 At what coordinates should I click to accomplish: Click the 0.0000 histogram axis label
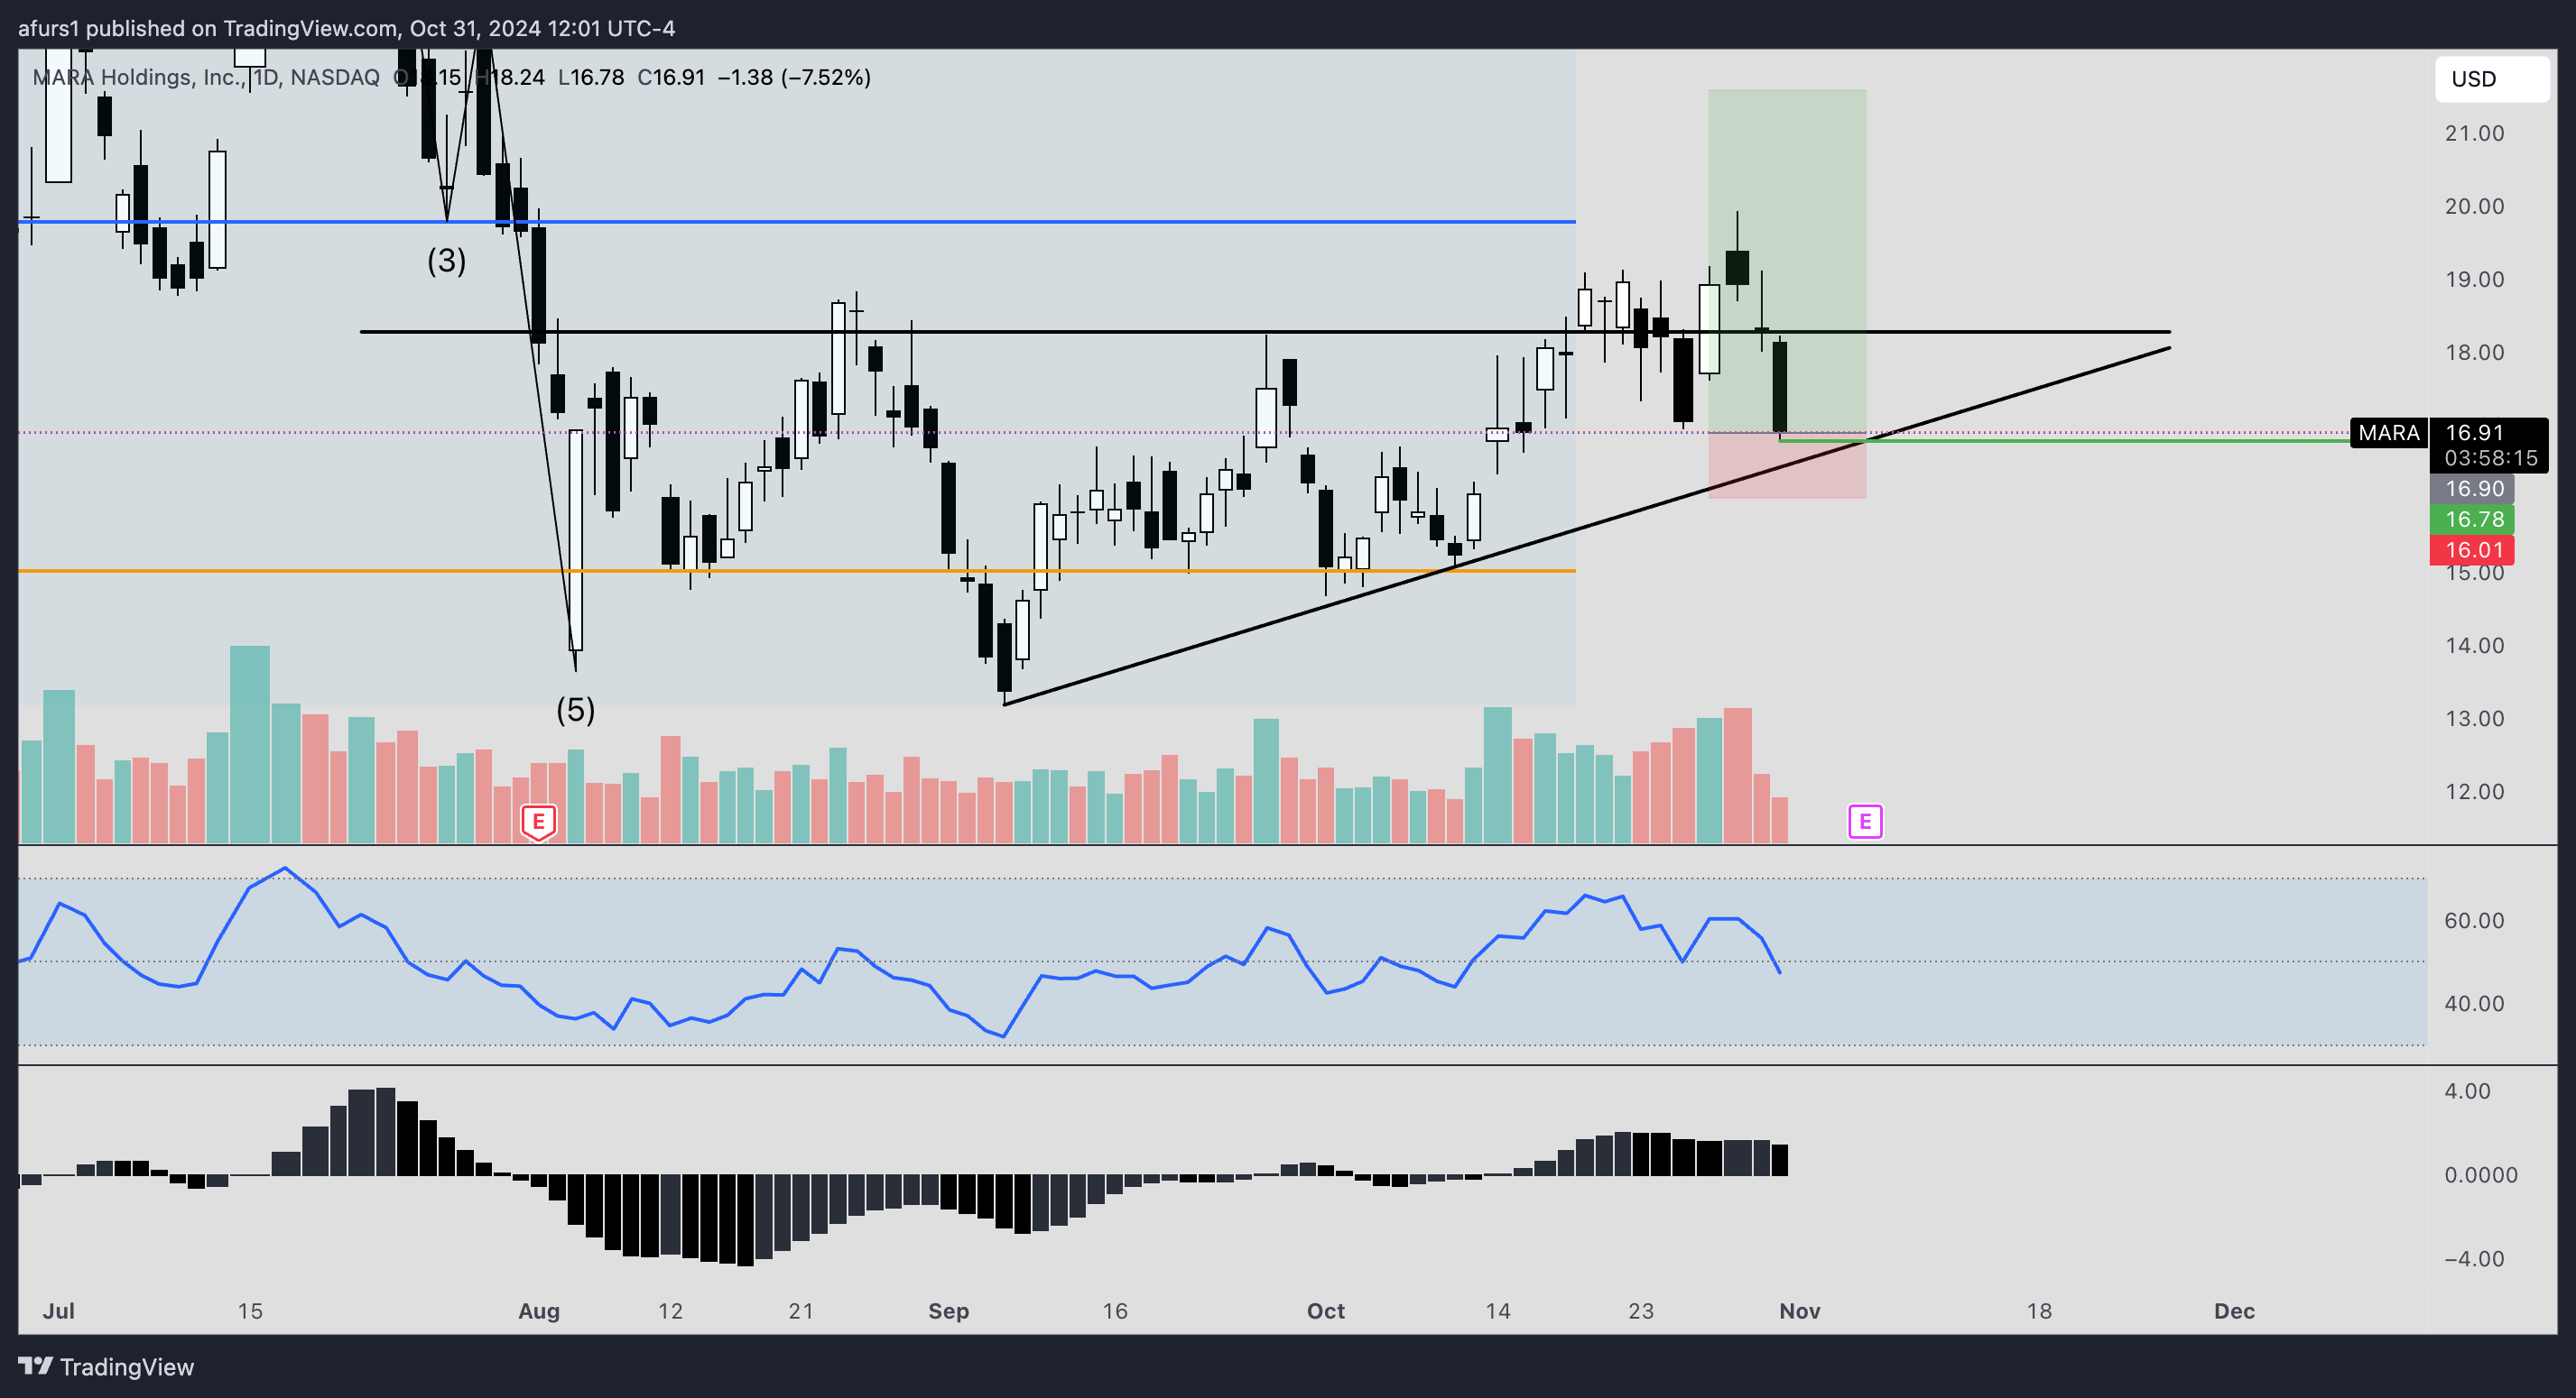click(x=2481, y=1175)
